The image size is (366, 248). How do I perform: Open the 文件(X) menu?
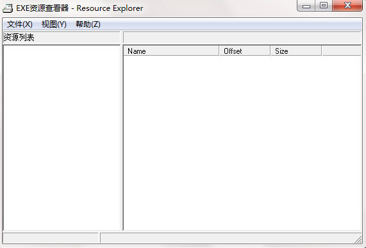click(x=20, y=24)
